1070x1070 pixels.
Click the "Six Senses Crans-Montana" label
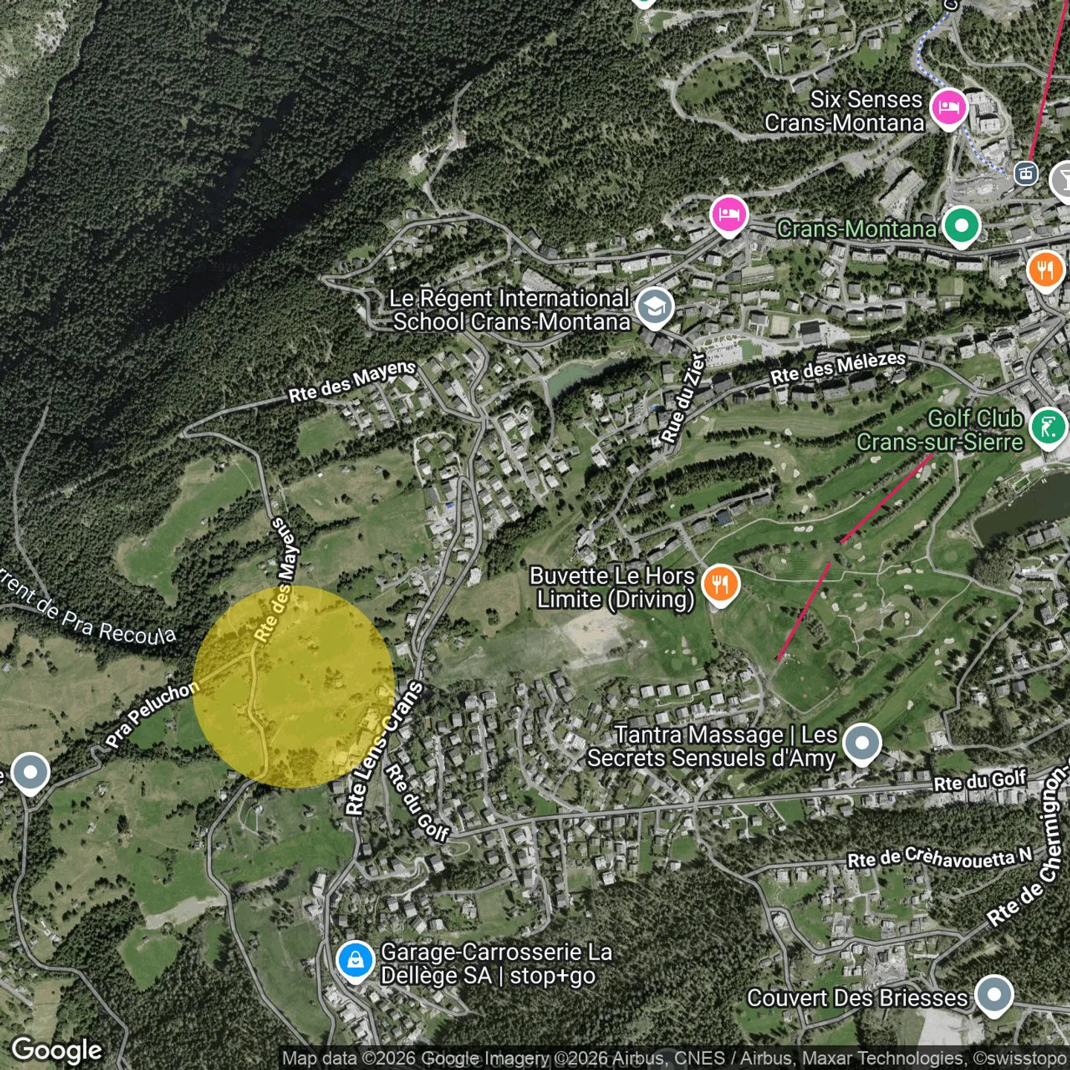click(845, 111)
